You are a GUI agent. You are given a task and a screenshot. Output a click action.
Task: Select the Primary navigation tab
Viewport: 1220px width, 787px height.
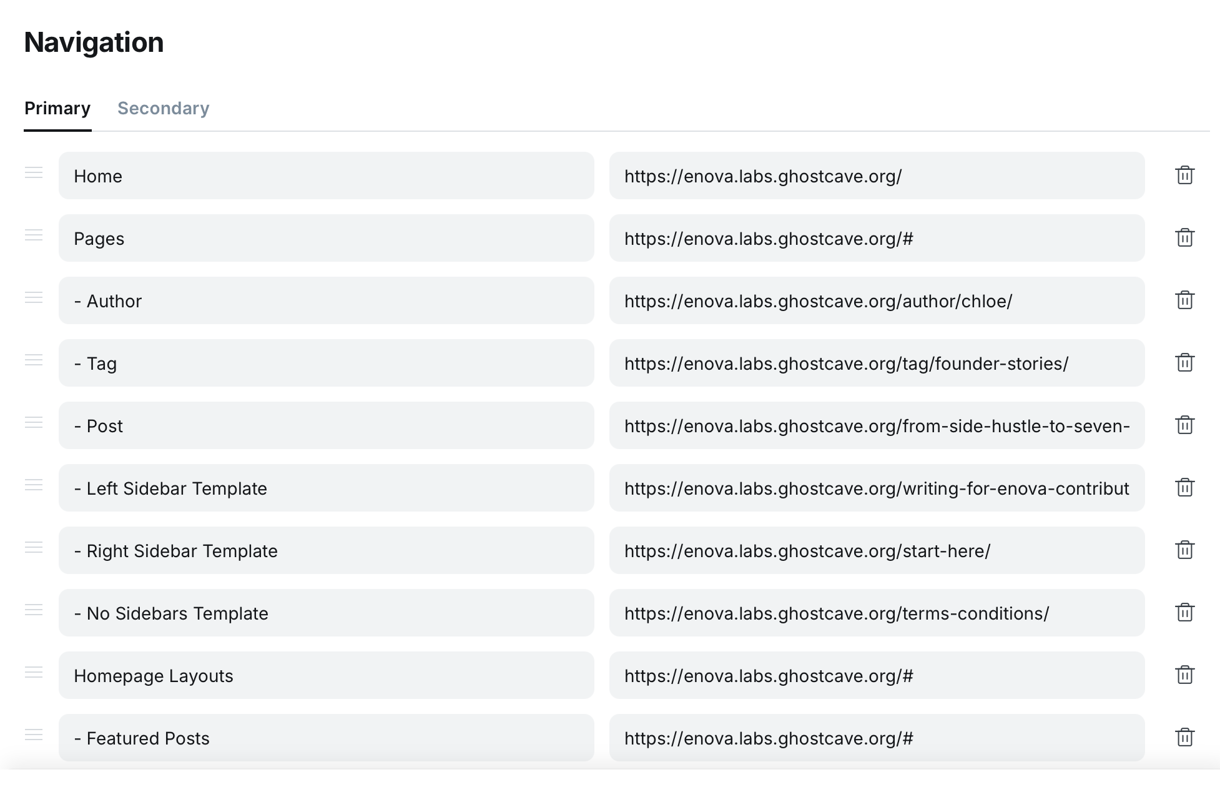point(57,109)
